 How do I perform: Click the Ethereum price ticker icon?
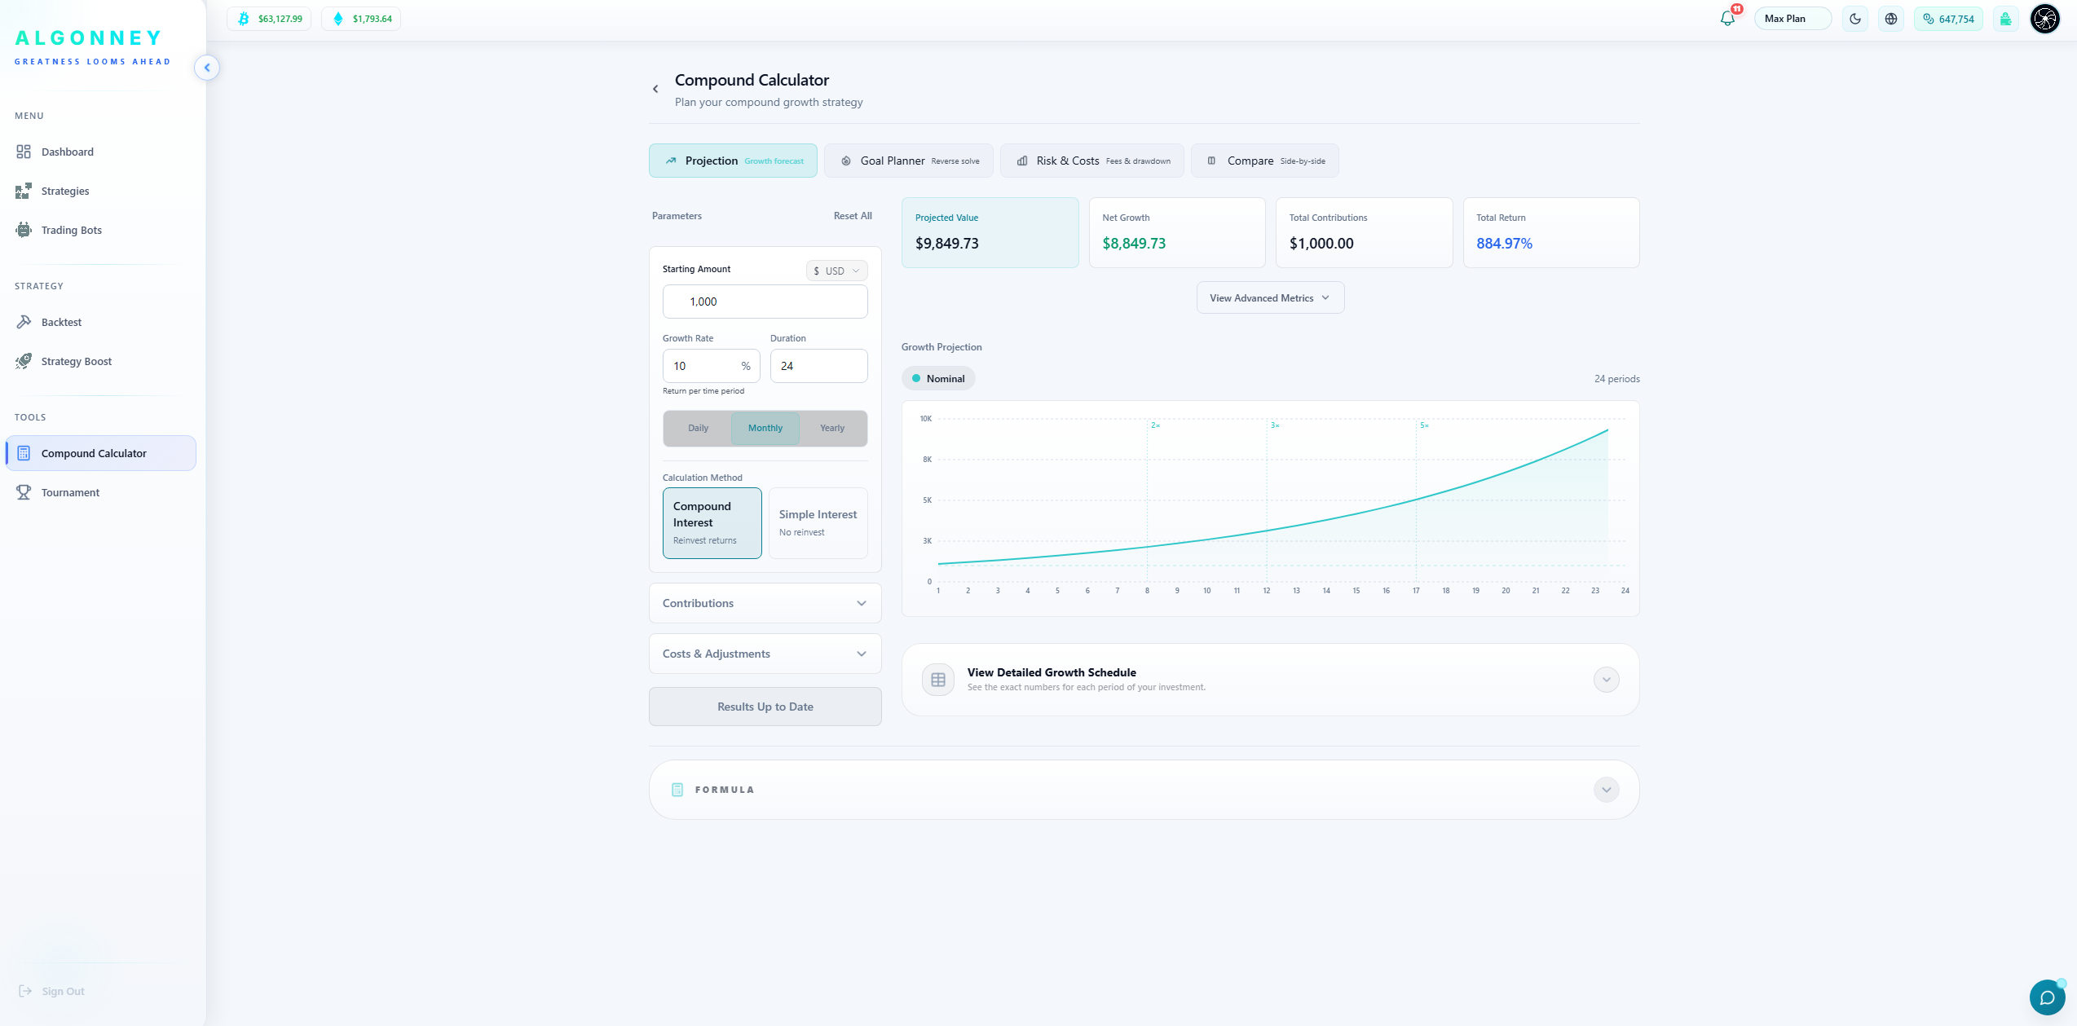coord(338,19)
